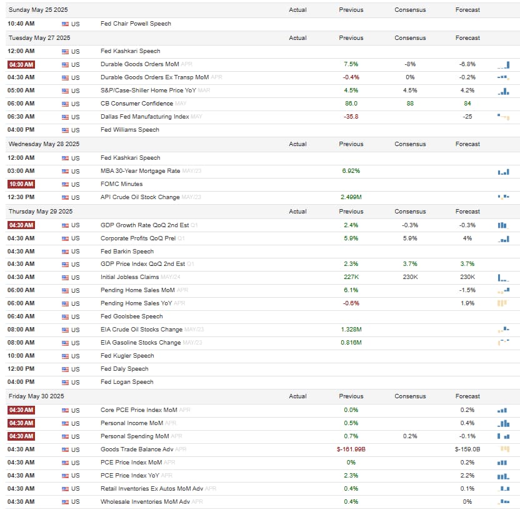This screenshot has width=520, height=510.
Task: Open Personal Income MoM chart icon
Action: pos(503,423)
